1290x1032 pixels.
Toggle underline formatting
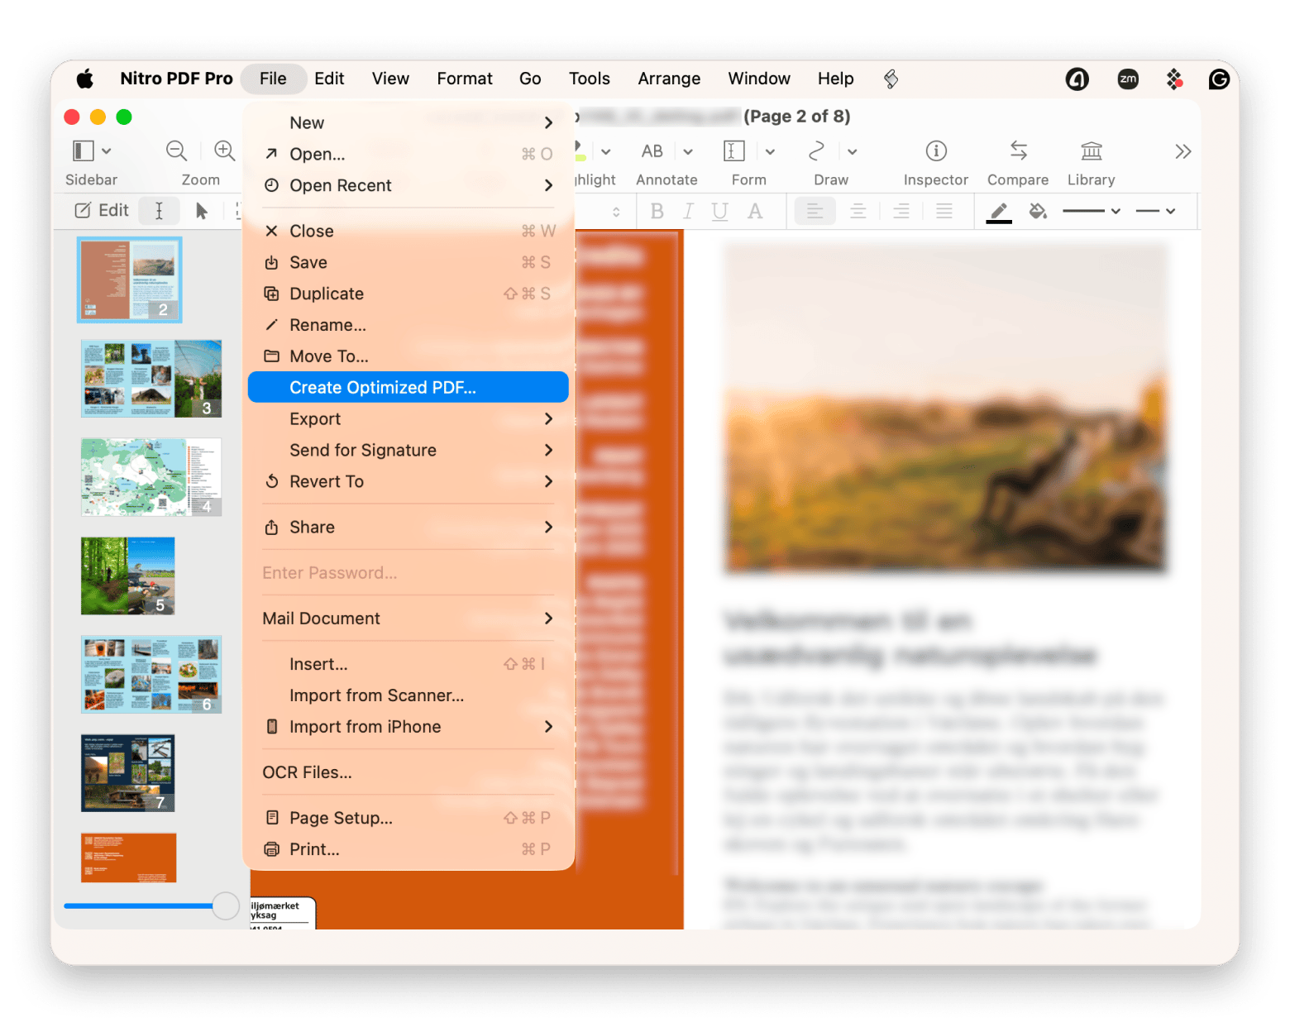[x=720, y=211]
